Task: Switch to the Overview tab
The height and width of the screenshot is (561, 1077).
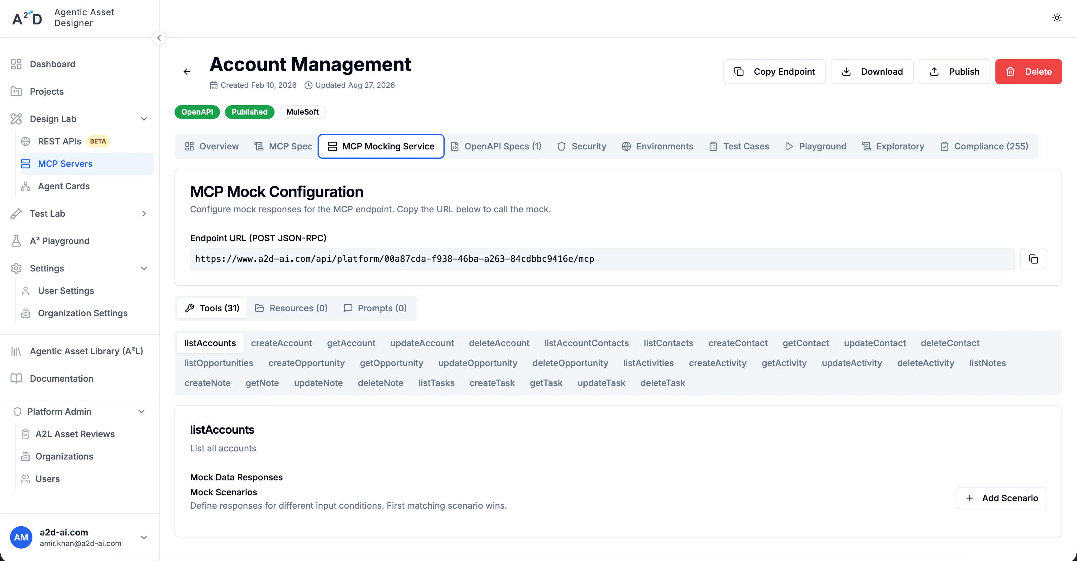Action: [212, 146]
